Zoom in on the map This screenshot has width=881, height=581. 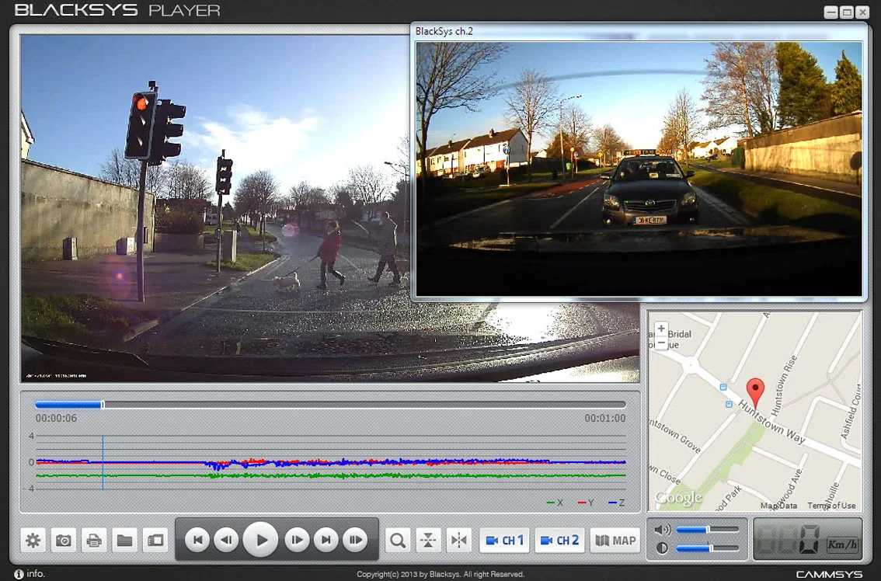coord(661,329)
